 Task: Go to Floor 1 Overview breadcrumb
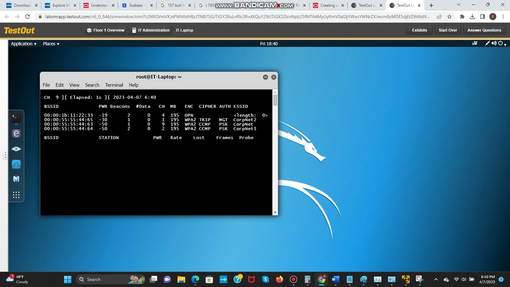tap(106, 30)
